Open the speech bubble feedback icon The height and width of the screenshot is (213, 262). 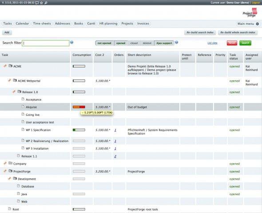coord(37,3)
